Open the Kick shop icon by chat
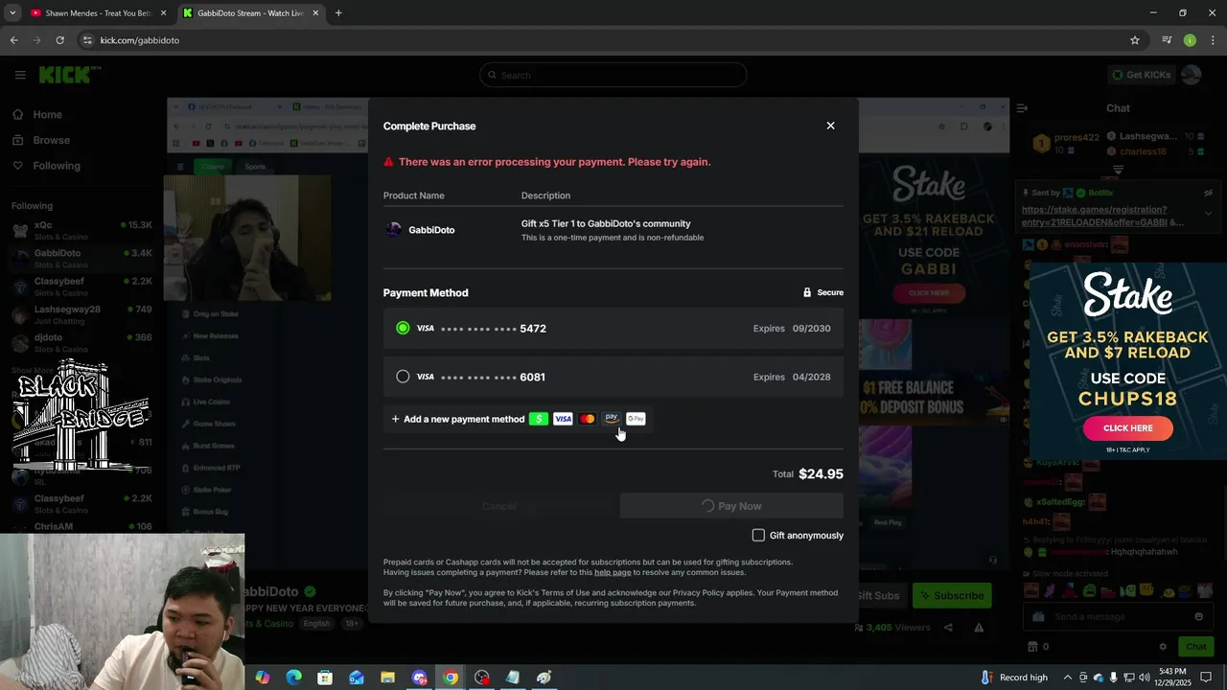The height and width of the screenshot is (690, 1227). 1032,647
